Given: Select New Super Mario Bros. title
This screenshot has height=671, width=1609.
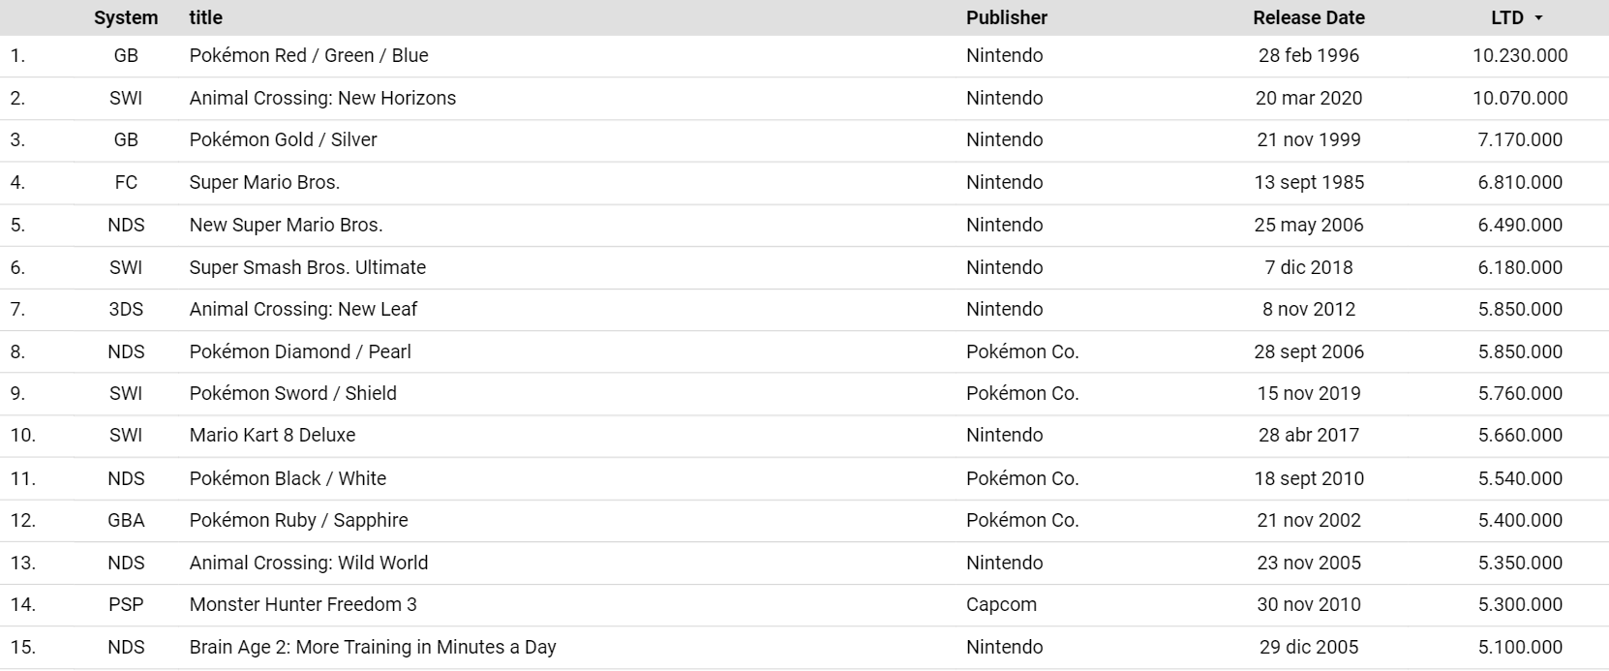Looking at the screenshot, I should click(x=286, y=225).
